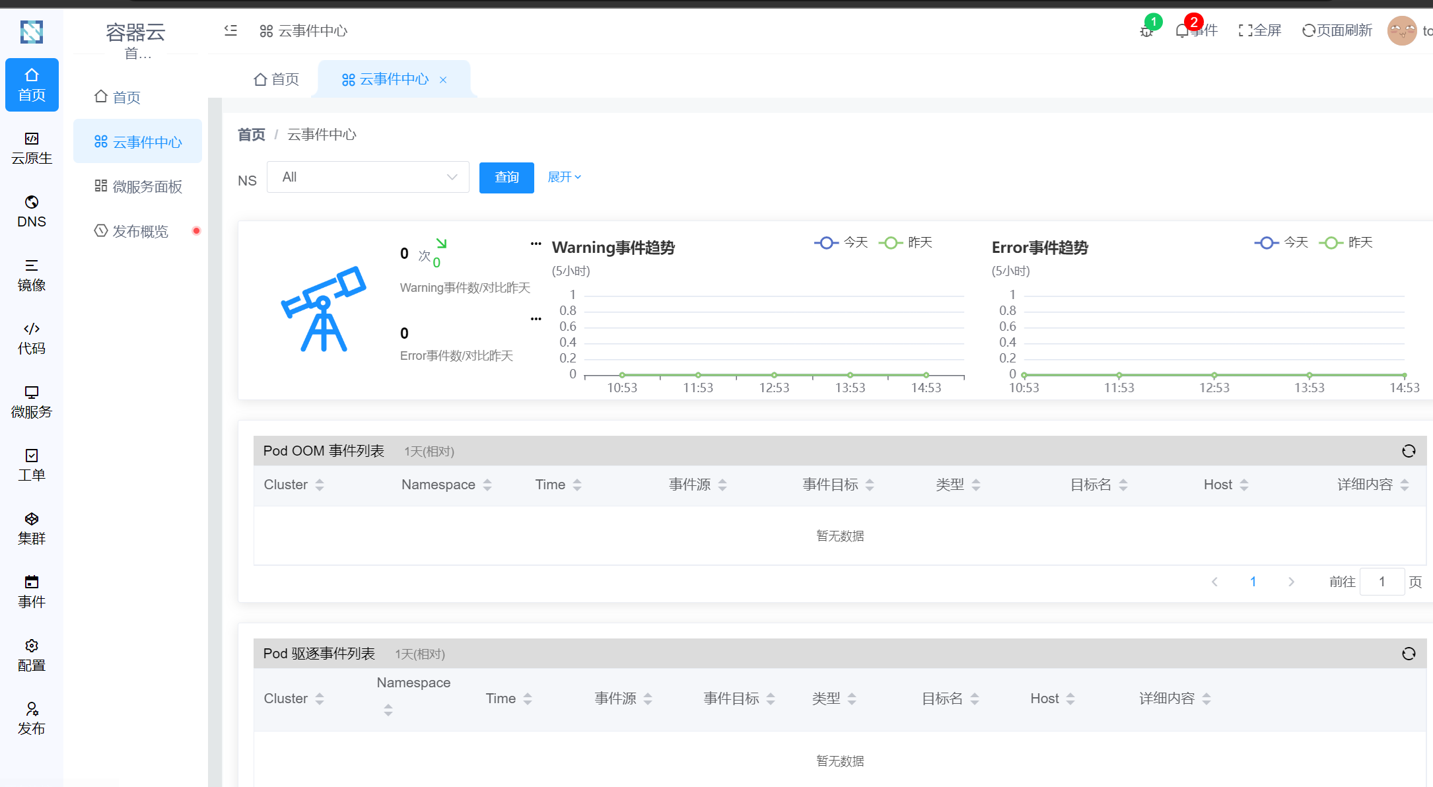Open the 工单 sidebar section

click(x=32, y=465)
